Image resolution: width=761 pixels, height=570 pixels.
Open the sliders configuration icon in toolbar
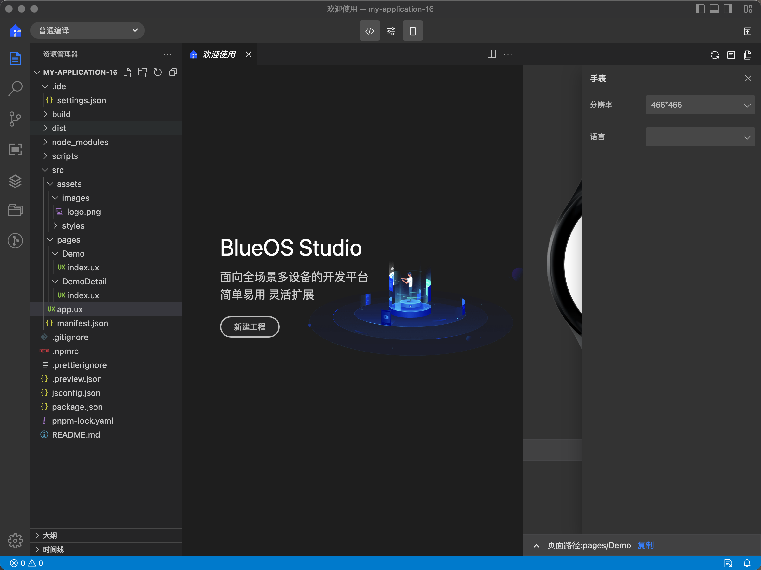[391, 31]
